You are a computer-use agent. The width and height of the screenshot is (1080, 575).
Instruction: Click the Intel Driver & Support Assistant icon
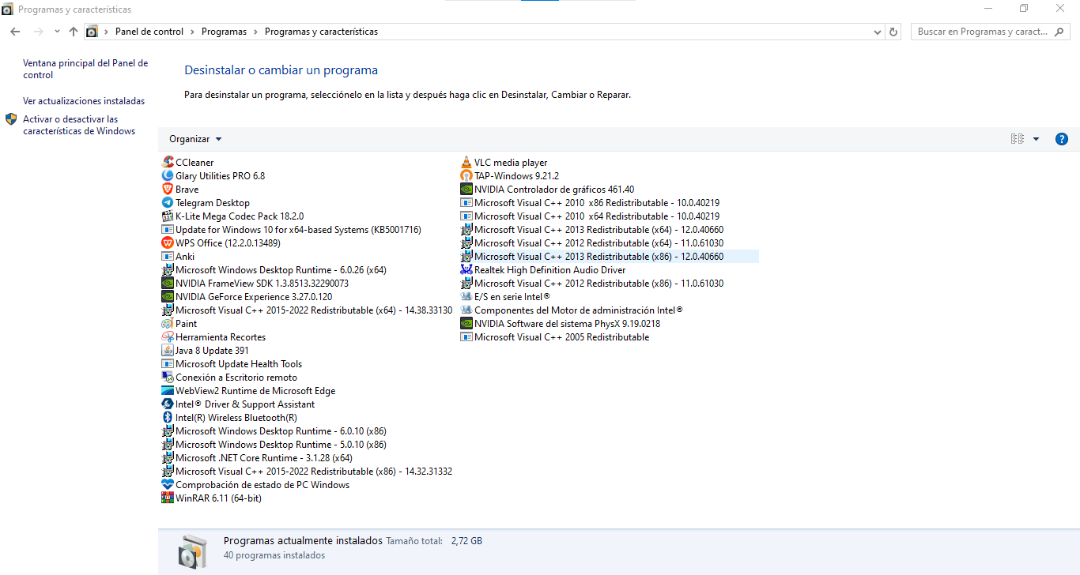(168, 404)
